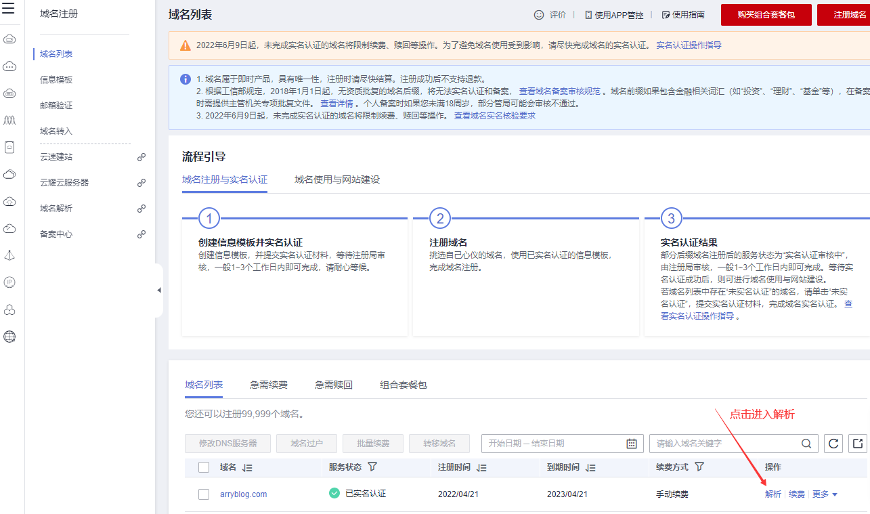This screenshot has height=514, width=870.
Task: Click the pyramid-shaped icon in left rail
Action: [x=9, y=255]
